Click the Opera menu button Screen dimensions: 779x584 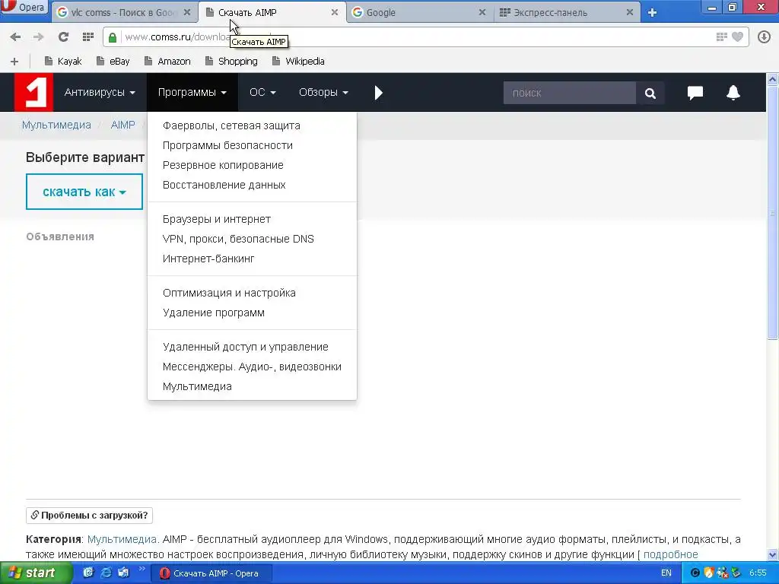(24, 7)
